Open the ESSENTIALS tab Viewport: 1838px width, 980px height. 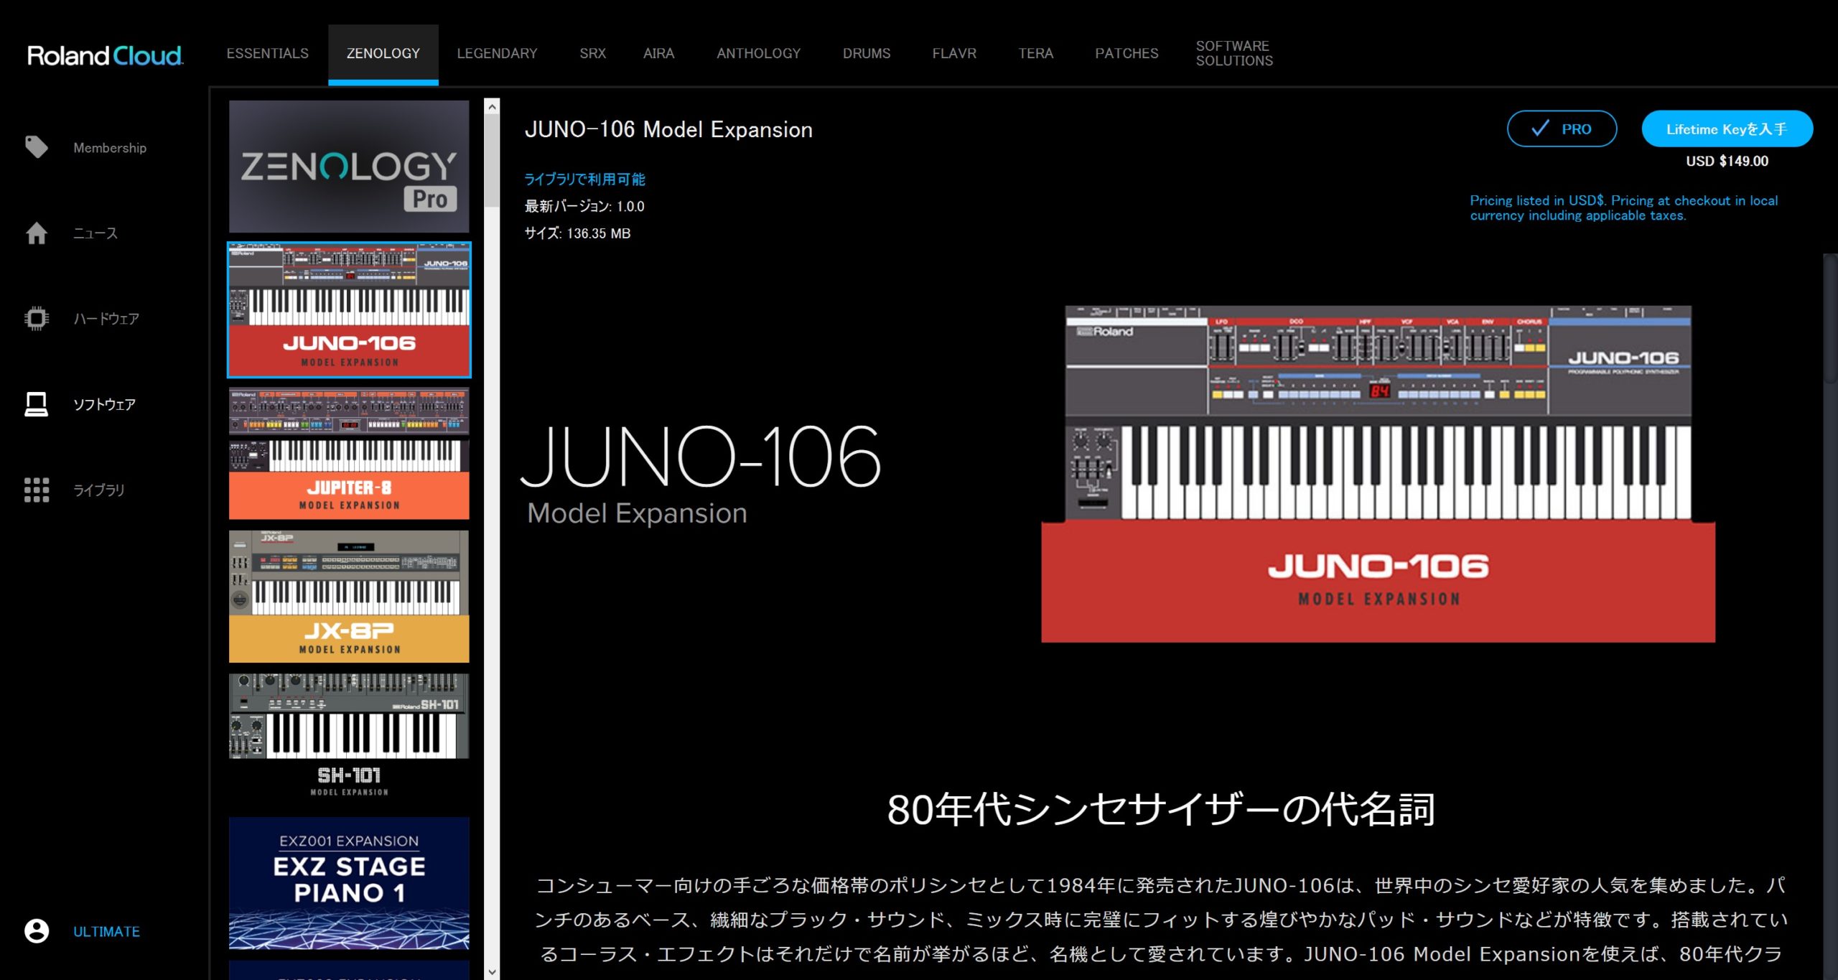tap(268, 54)
